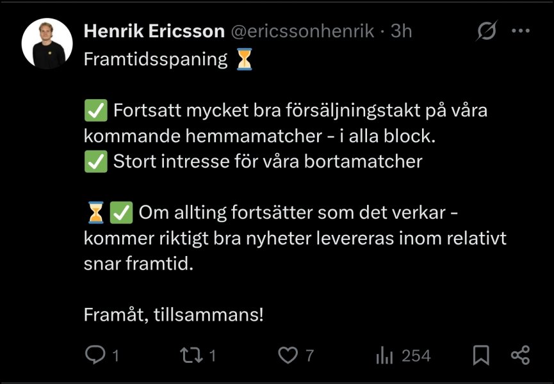Image resolution: width=554 pixels, height=384 pixels.
Task: Click the checkmark emoji before "Fortsatt mycket"
Action: tap(95, 111)
